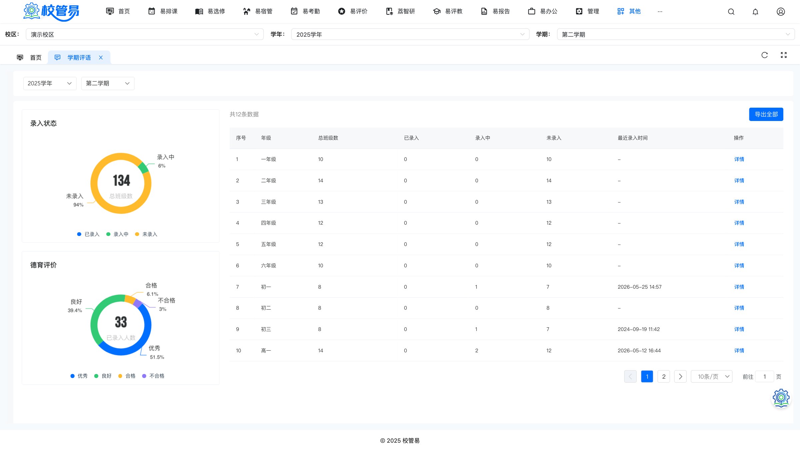Open the 易排课 menu item
The image size is (800, 450).
coord(163,11)
